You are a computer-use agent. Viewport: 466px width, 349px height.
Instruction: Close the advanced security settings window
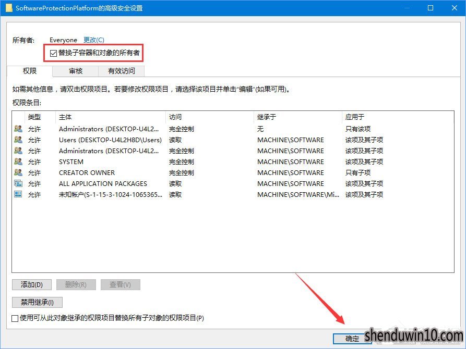pyautogui.click(x=455, y=8)
